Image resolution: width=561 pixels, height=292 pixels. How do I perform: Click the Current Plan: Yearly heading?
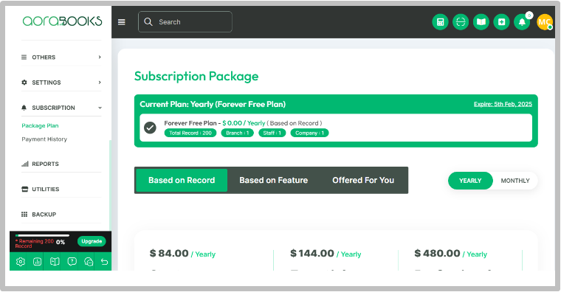click(213, 105)
